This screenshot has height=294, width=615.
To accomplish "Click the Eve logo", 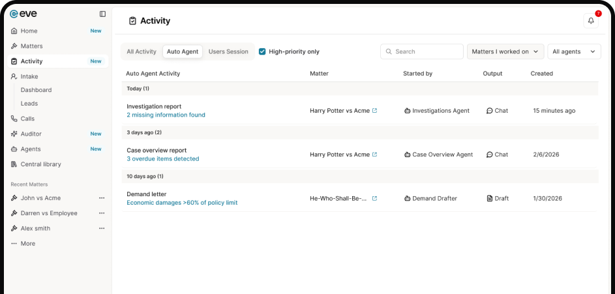I will (22, 14).
